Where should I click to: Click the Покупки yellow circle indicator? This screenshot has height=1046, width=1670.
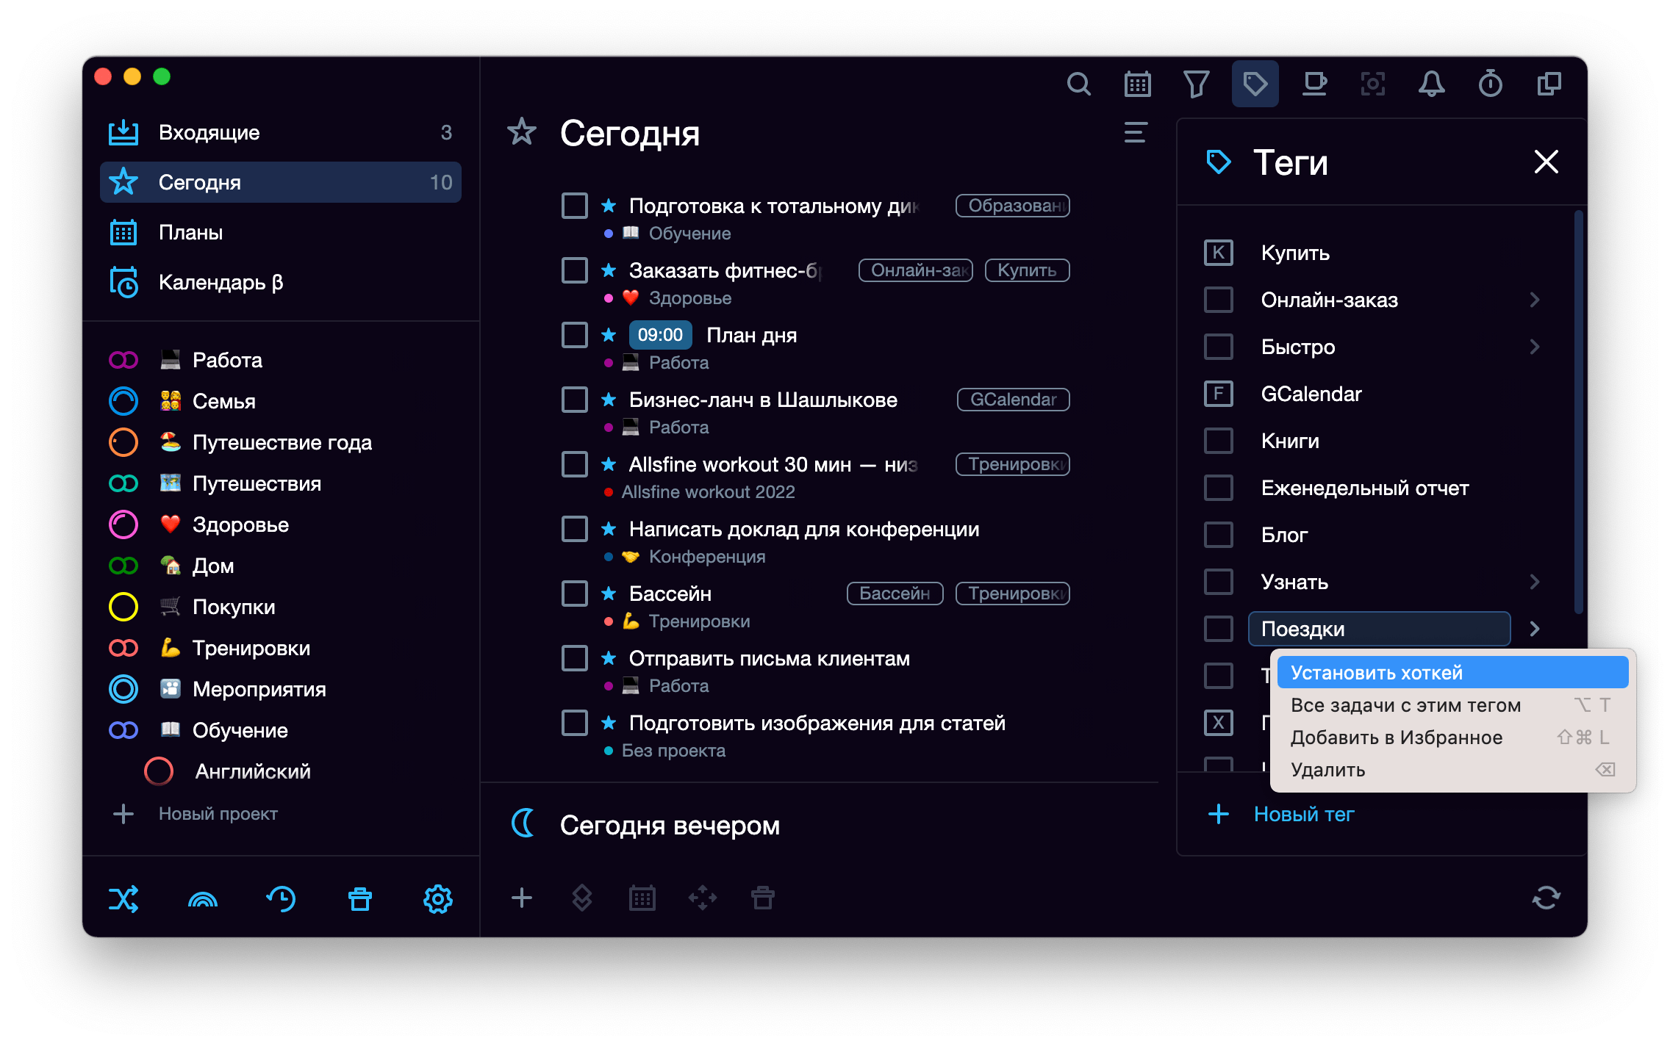(x=123, y=607)
